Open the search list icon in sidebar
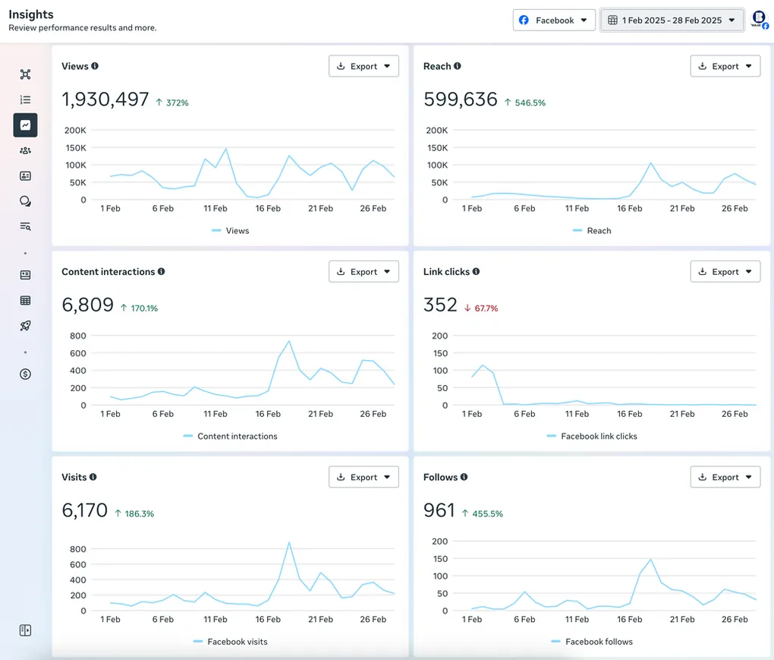774x660 pixels. click(25, 226)
